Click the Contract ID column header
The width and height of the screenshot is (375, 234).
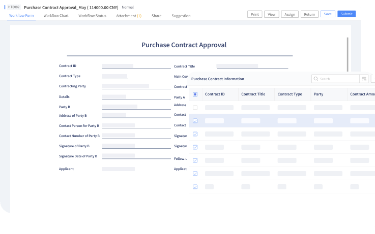click(215, 94)
